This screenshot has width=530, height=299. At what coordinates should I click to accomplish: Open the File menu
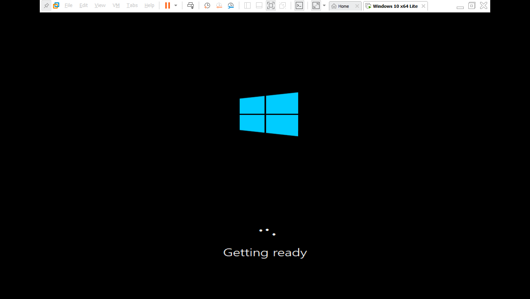point(69,5)
